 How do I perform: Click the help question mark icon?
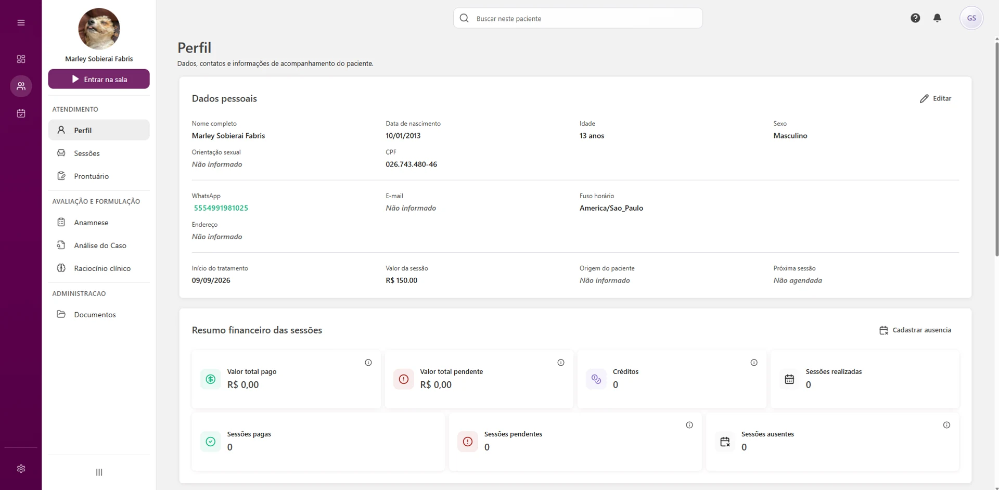point(915,18)
